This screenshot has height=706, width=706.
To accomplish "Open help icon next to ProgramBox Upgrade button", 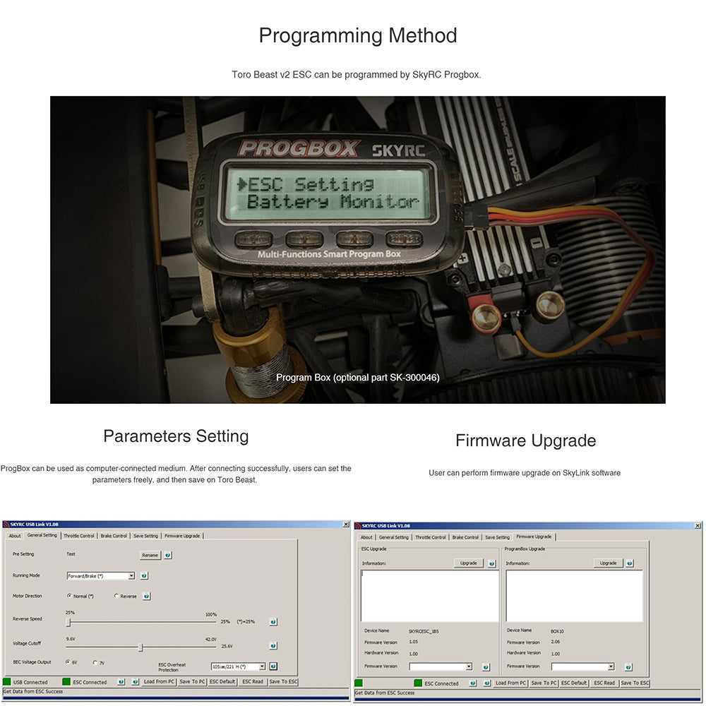I will click(629, 563).
